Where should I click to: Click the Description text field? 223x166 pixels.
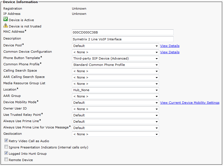tap(123, 39)
